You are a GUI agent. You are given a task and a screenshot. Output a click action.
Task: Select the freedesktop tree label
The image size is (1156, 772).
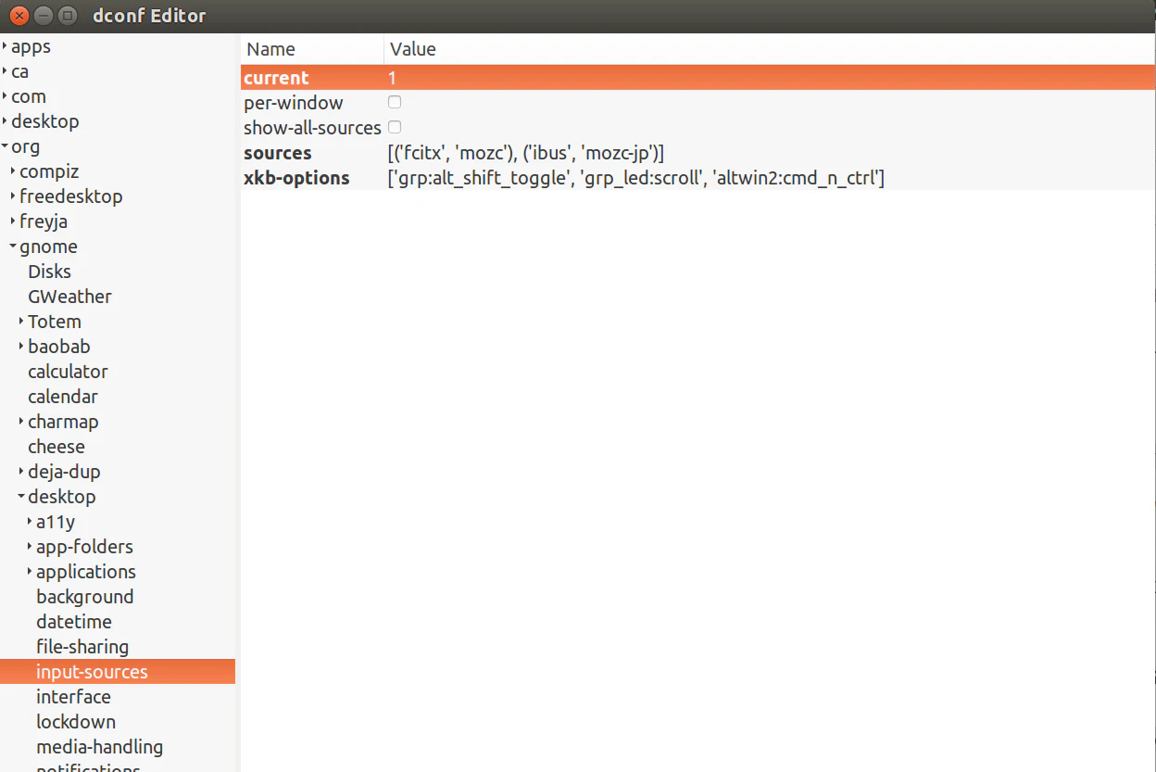[x=71, y=196]
